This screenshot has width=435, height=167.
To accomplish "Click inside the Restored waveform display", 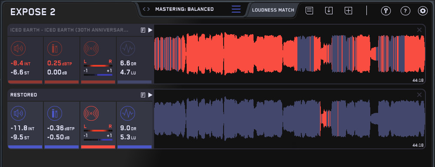I will pyautogui.click(x=290, y=119).
